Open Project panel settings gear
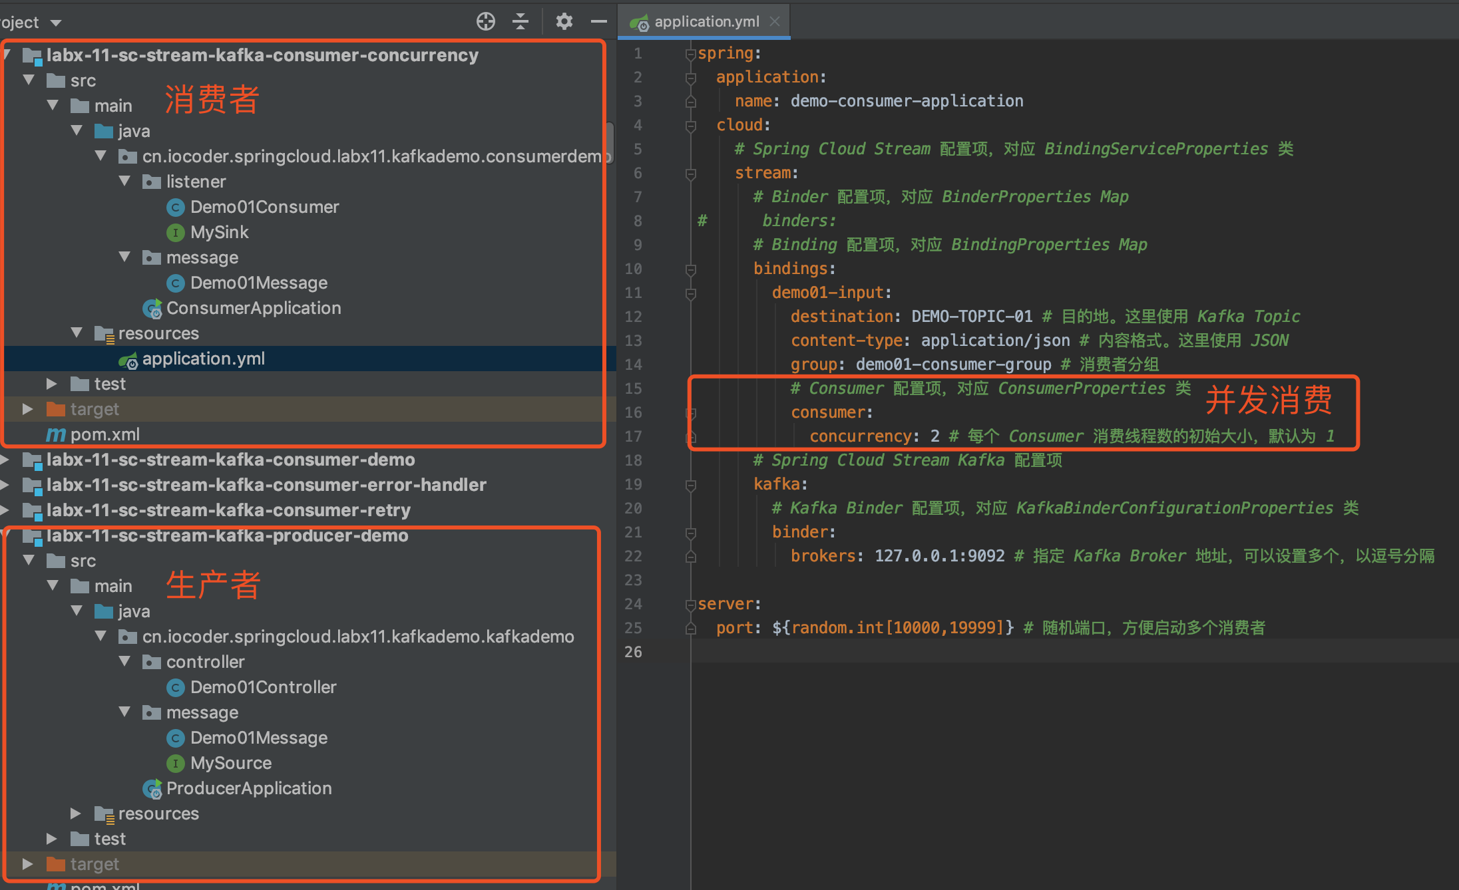This screenshot has height=890, width=1459. pyautogui.click(x=564, y=21)
